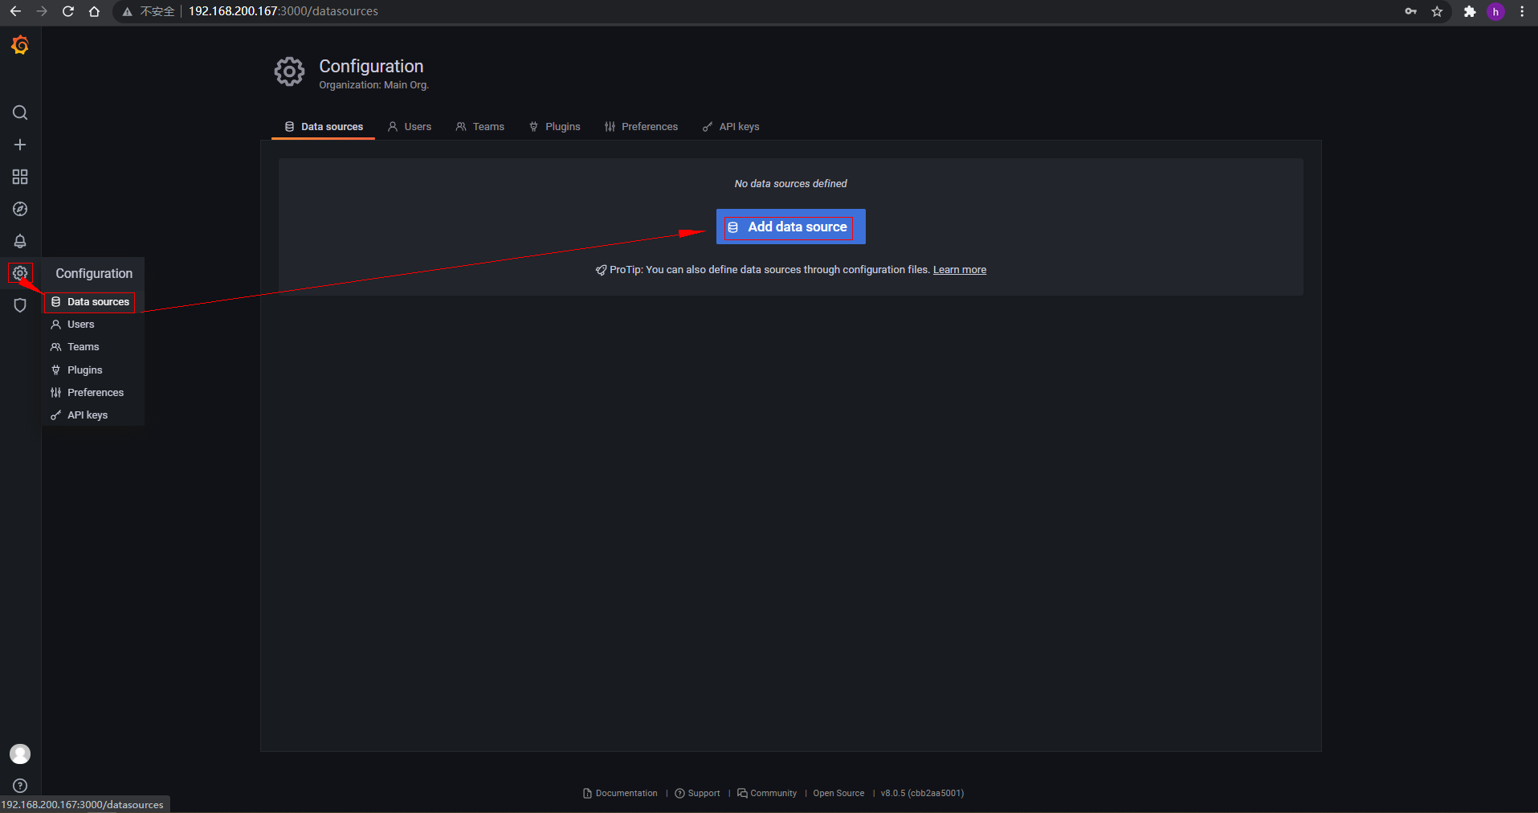
Task: Open the Learn more link
Action: (960, 270)
